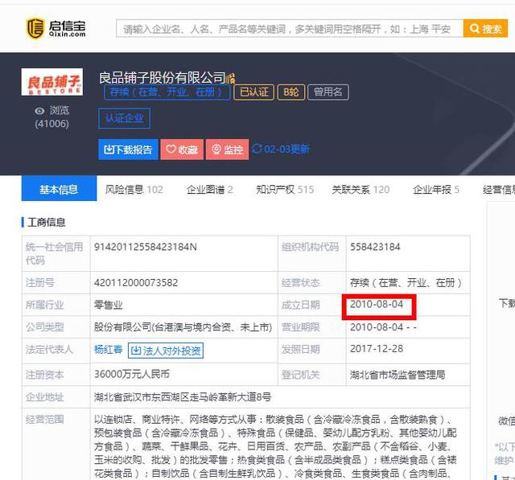The width and height of the screenshot is (515, 480).
Task: Click the 工商信息 section heading
Action: click(47, 222)
